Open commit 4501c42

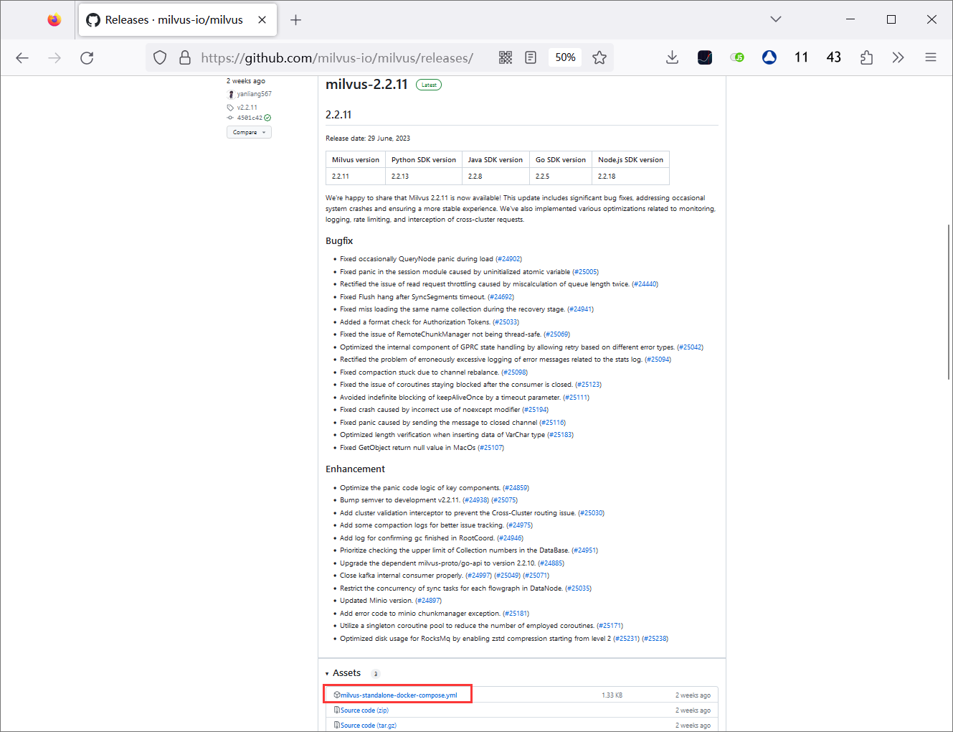click(x=250, y=118)
